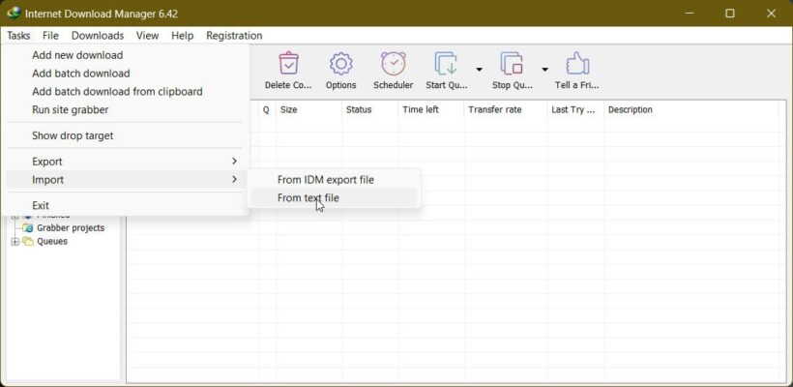
Task: Sort by the Transfer rate column header
Action: [x=494, y=110]
